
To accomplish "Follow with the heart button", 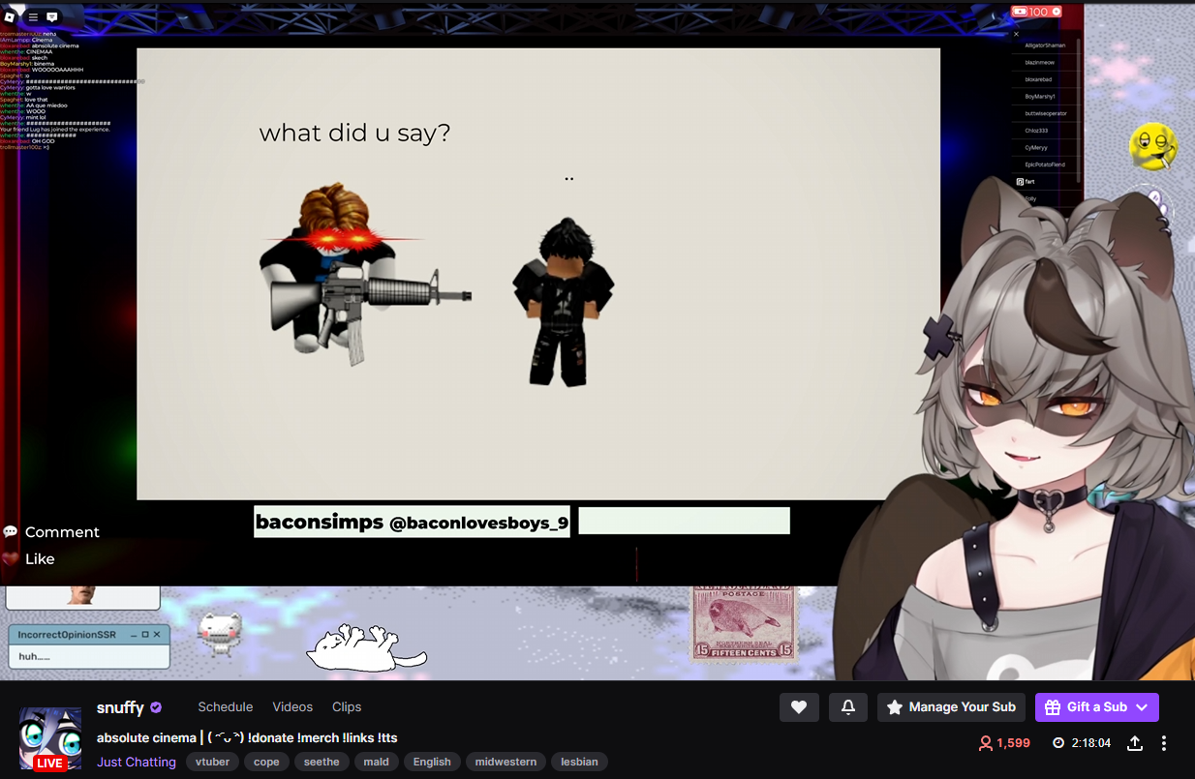I will (799, 707).
